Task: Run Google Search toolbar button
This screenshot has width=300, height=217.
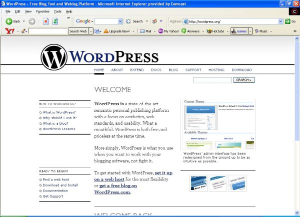Action: (134, 21)
